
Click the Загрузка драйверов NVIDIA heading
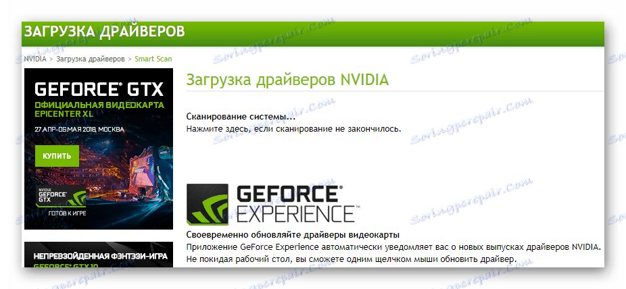[287, 80]
